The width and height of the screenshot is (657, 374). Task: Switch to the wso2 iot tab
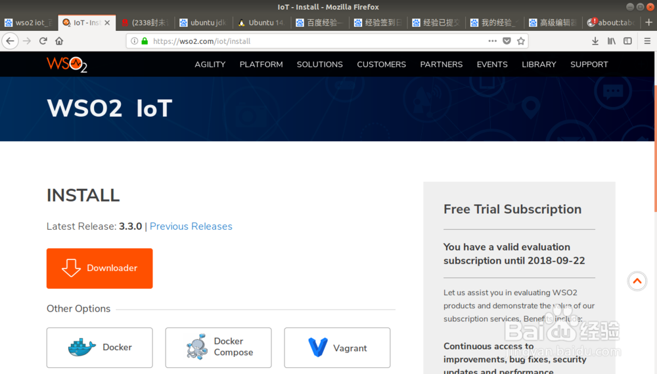[29, 22]
